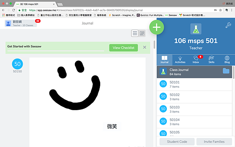235x147 pixels.
Task: Open the folder icon in Class Journal row
Action: point(226,71)
